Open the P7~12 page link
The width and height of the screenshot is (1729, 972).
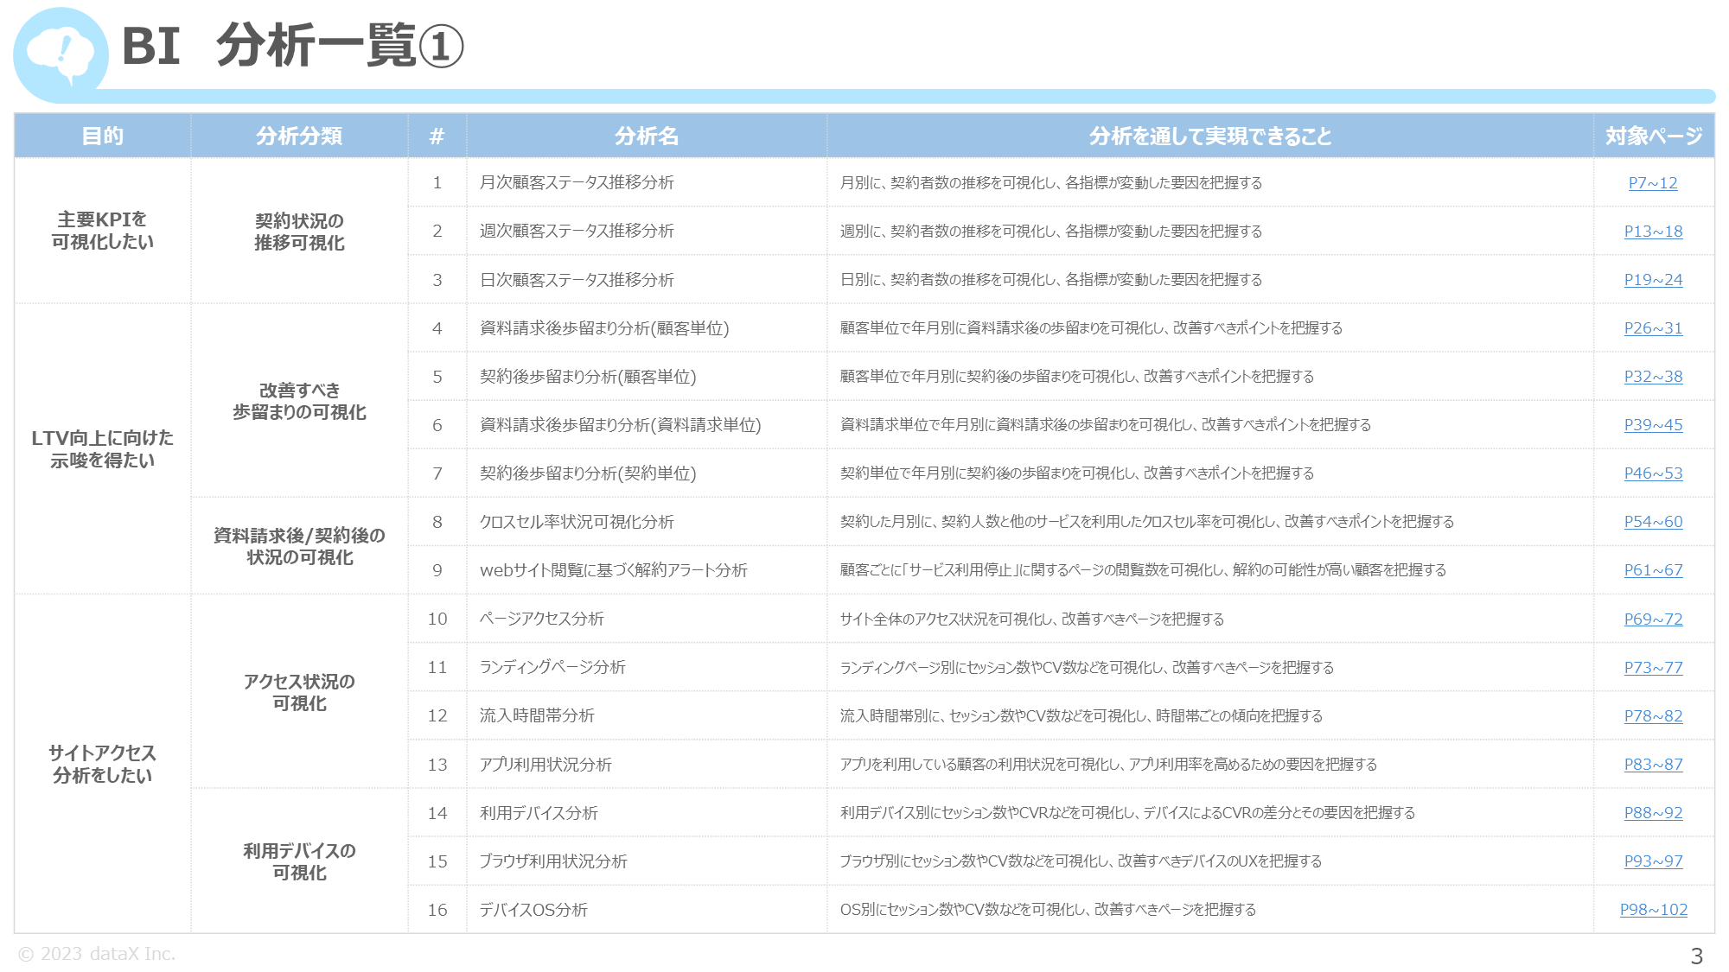(x=1652, y=183)
